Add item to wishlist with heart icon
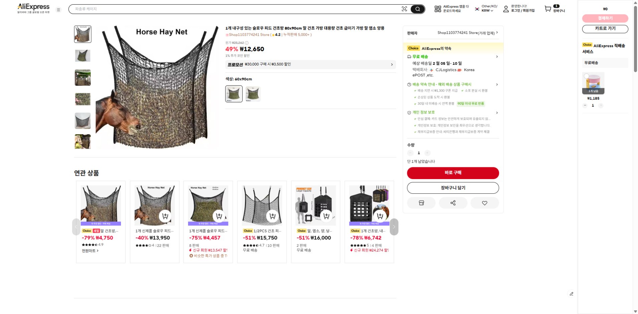The height and width of the screenshot is (314, 638). tap(484, 203)
